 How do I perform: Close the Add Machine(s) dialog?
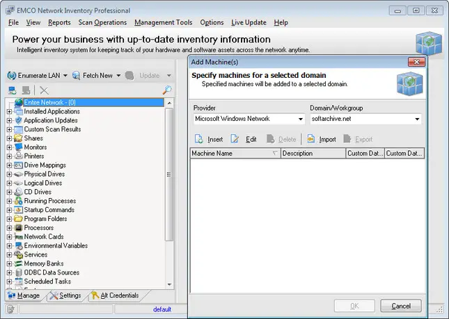[x=417, y=62]
